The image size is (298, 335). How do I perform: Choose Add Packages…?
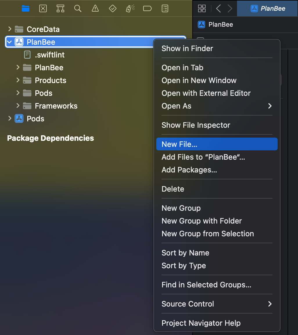(217, 170)
